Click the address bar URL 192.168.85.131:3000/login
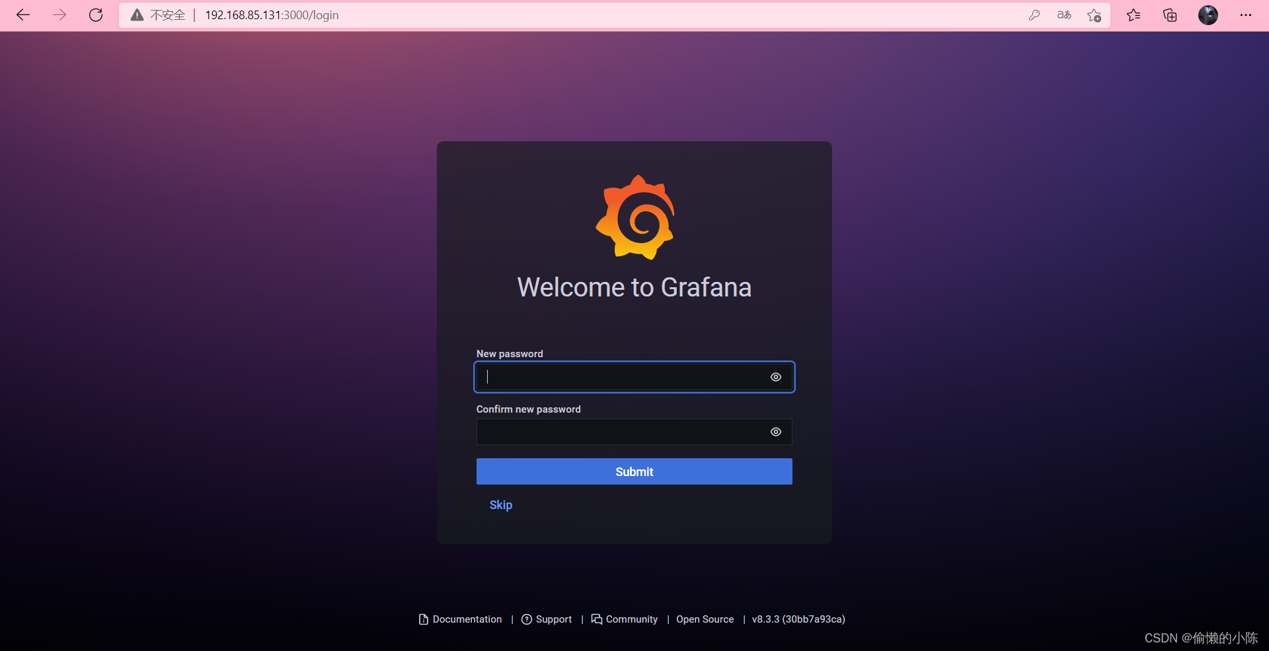The height and width of the screenshot is (651, 1269). pyautogui.click(x=272, y=15)
